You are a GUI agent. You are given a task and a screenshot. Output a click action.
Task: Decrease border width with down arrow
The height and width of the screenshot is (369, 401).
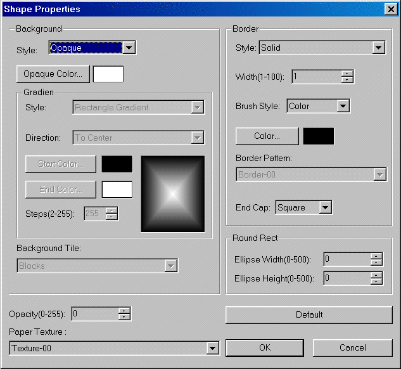347,80
